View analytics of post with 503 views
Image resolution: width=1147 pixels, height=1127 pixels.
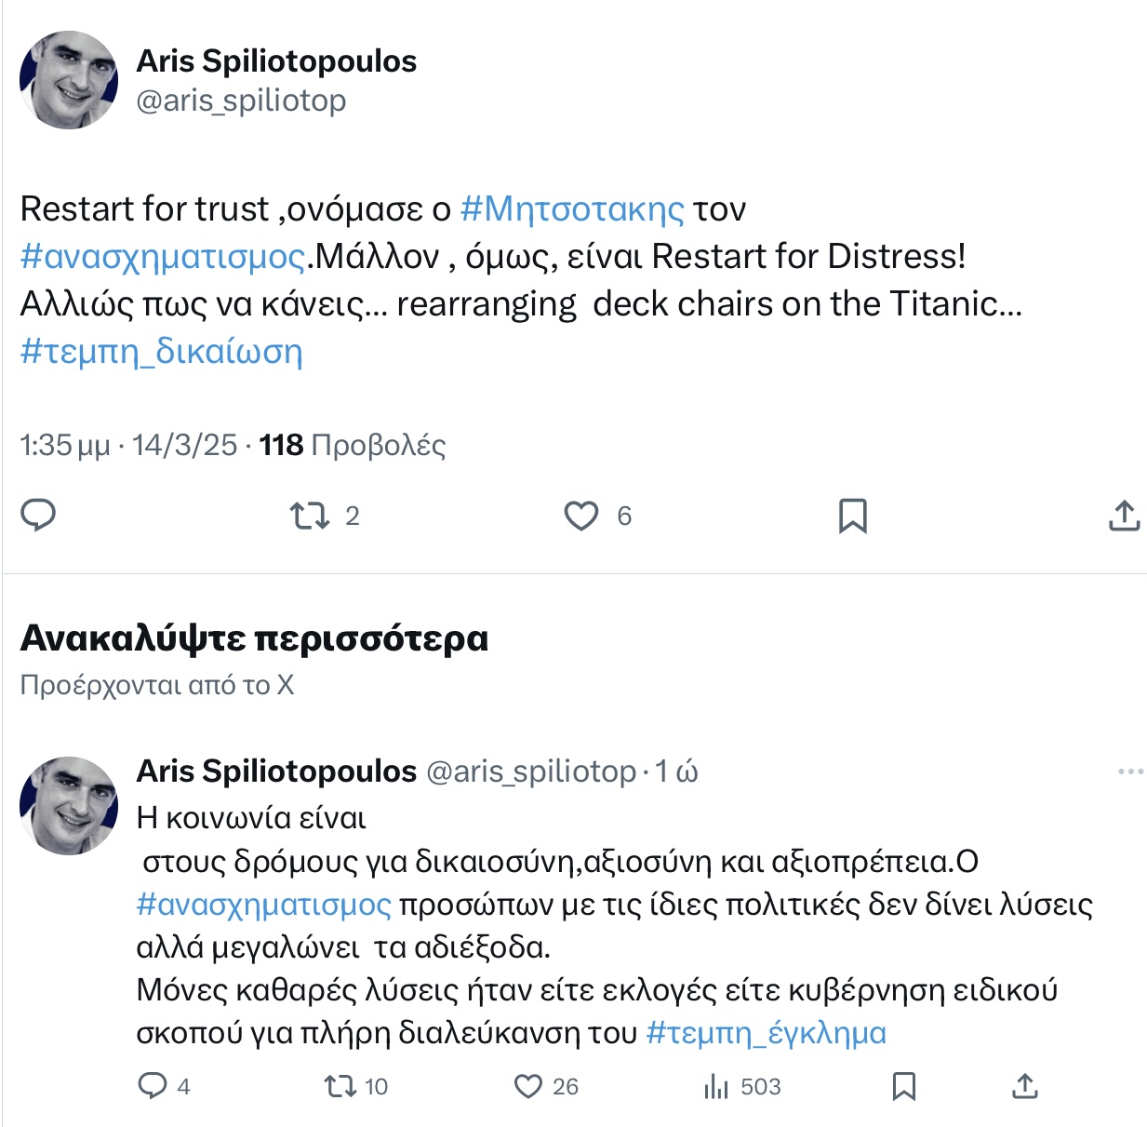pyautogui.click(x=741, y=1086)
